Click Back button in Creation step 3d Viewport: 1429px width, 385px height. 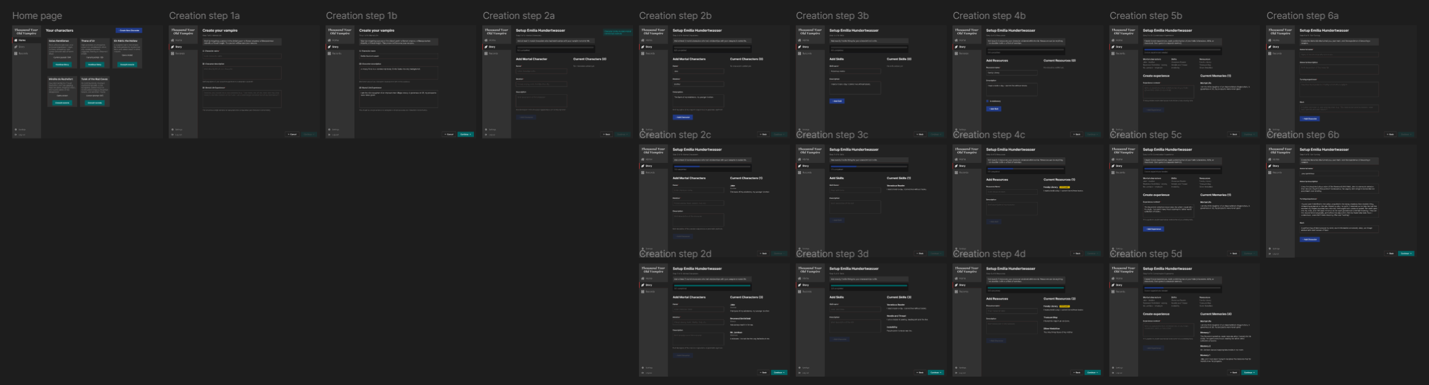(x=920, y=372)
